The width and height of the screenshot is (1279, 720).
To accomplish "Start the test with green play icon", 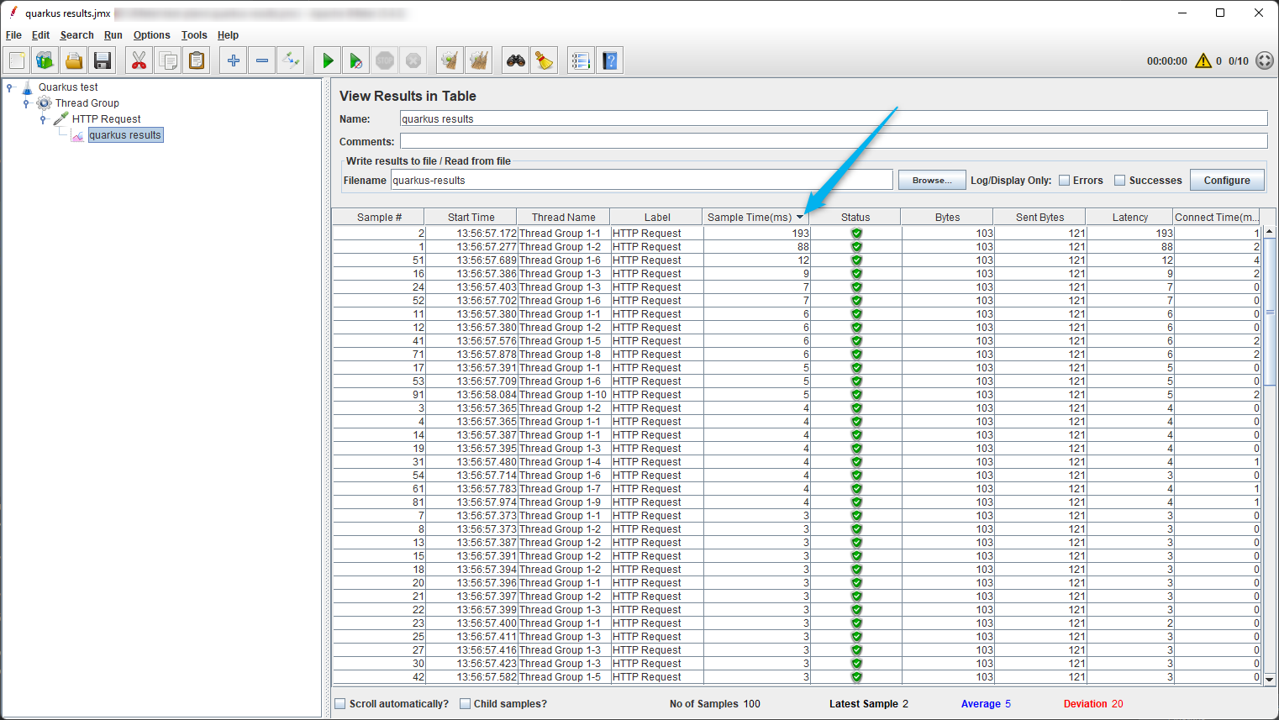I will click(328, 60).
